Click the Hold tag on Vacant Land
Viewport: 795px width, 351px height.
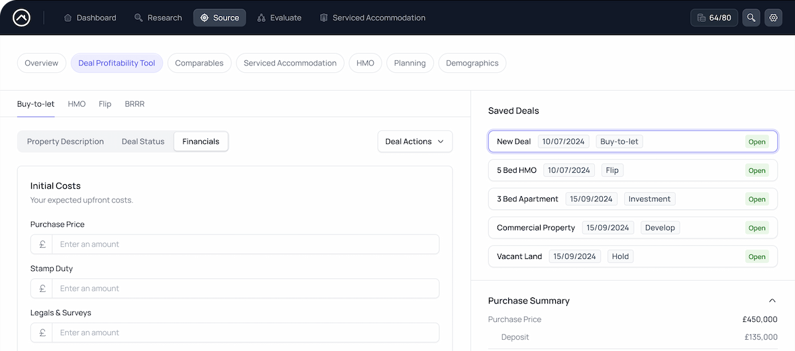coord(620,256)
